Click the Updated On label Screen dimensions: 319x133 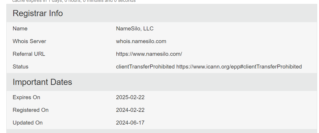click(27, 123)
